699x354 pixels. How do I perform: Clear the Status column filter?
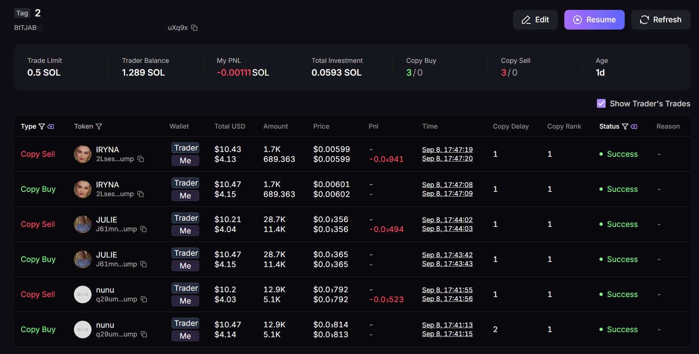click(x=634, y=126)
